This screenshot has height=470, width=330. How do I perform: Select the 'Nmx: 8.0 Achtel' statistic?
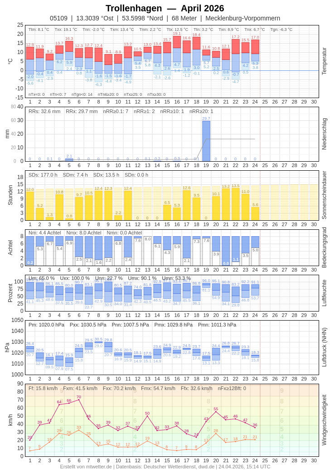(x=84, y=233)
